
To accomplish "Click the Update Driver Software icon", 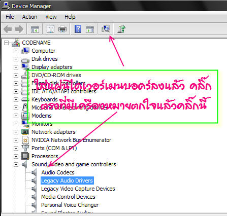I will point(121,29).
